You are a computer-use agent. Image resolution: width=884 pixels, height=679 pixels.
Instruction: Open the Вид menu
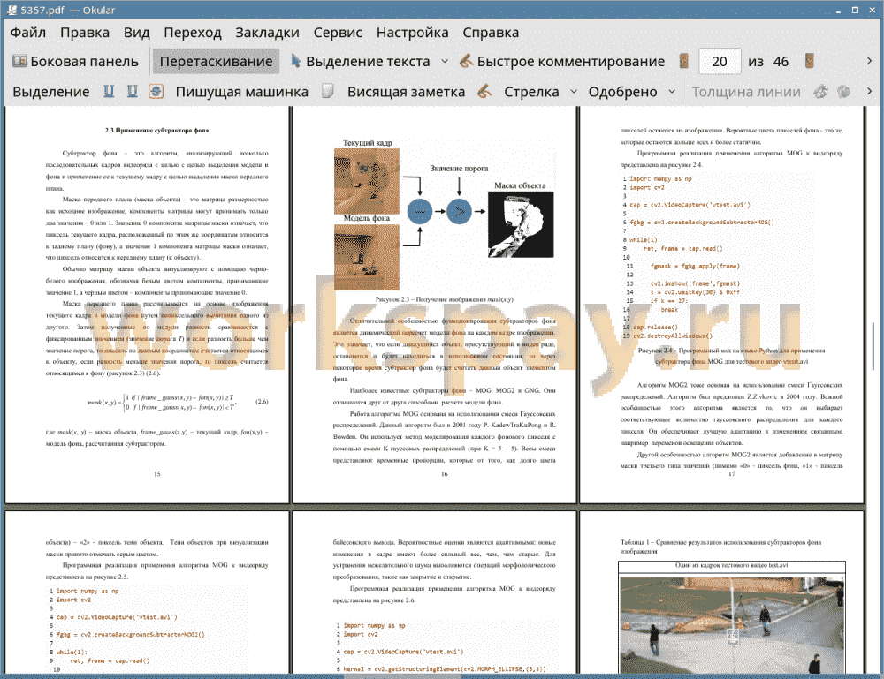click(136, 33)
